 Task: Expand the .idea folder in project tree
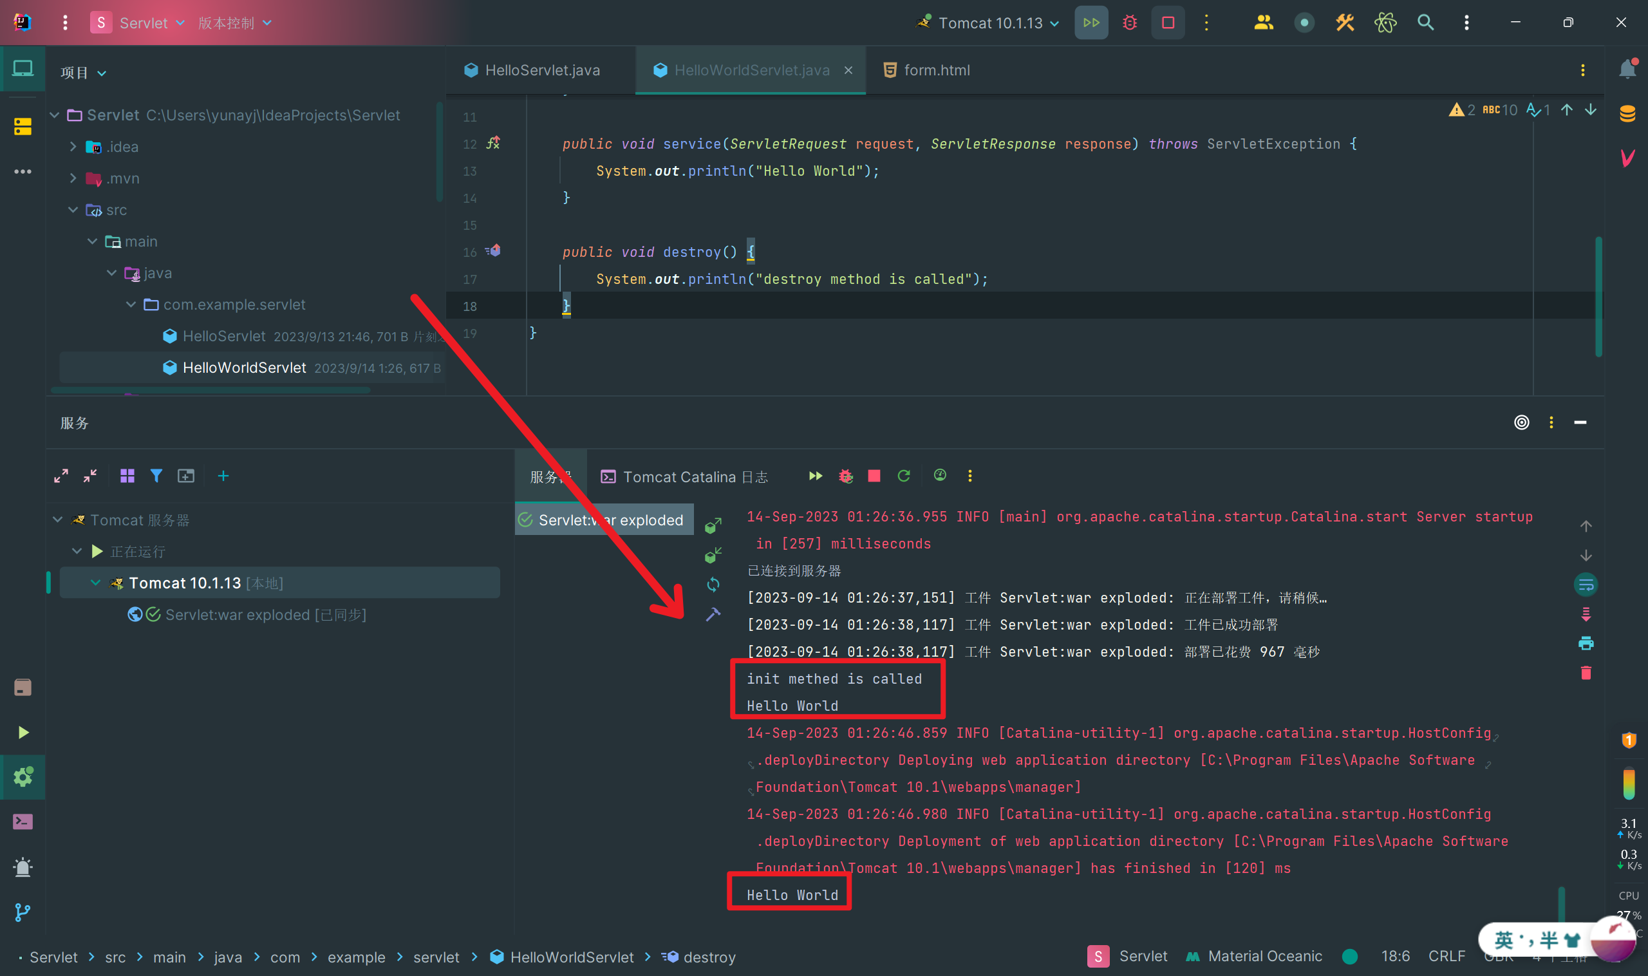pos(73,147)
